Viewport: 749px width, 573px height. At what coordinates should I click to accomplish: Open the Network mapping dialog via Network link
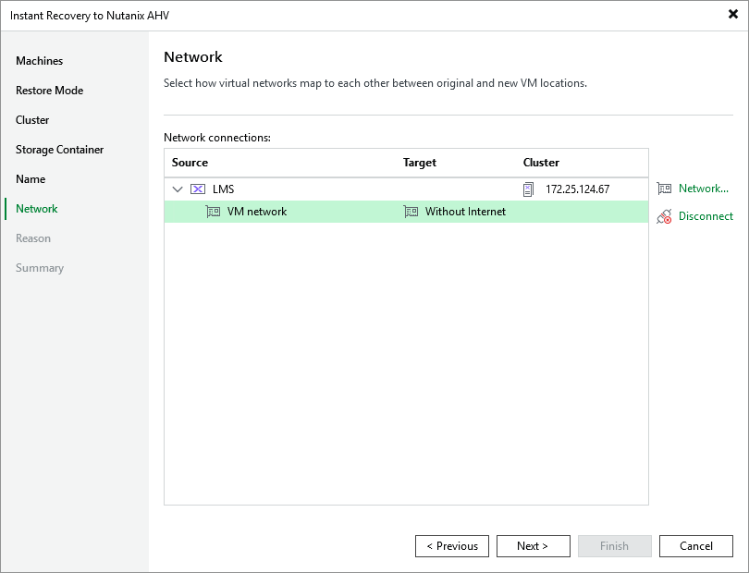coord(695,189)
